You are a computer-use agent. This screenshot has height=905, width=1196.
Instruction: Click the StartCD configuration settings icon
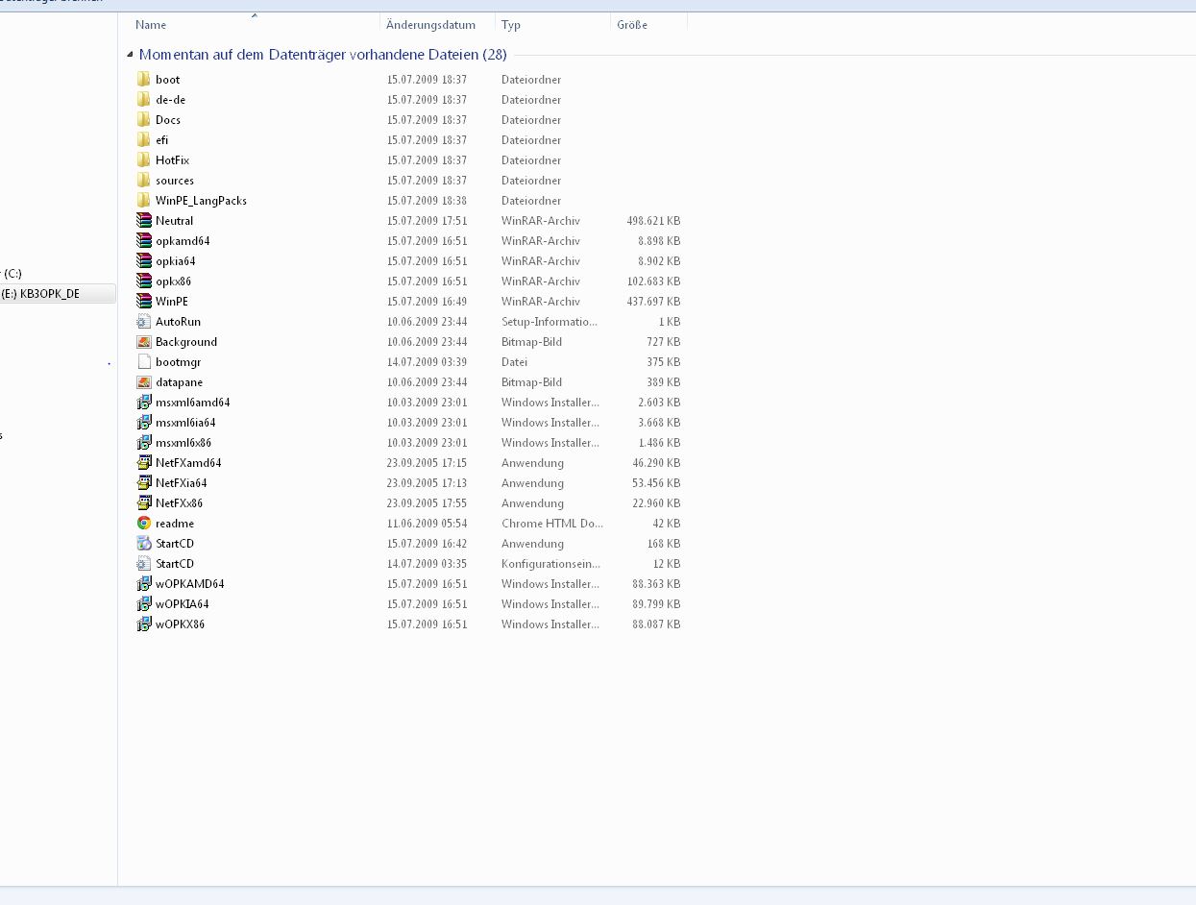click(x=144, y=564)
